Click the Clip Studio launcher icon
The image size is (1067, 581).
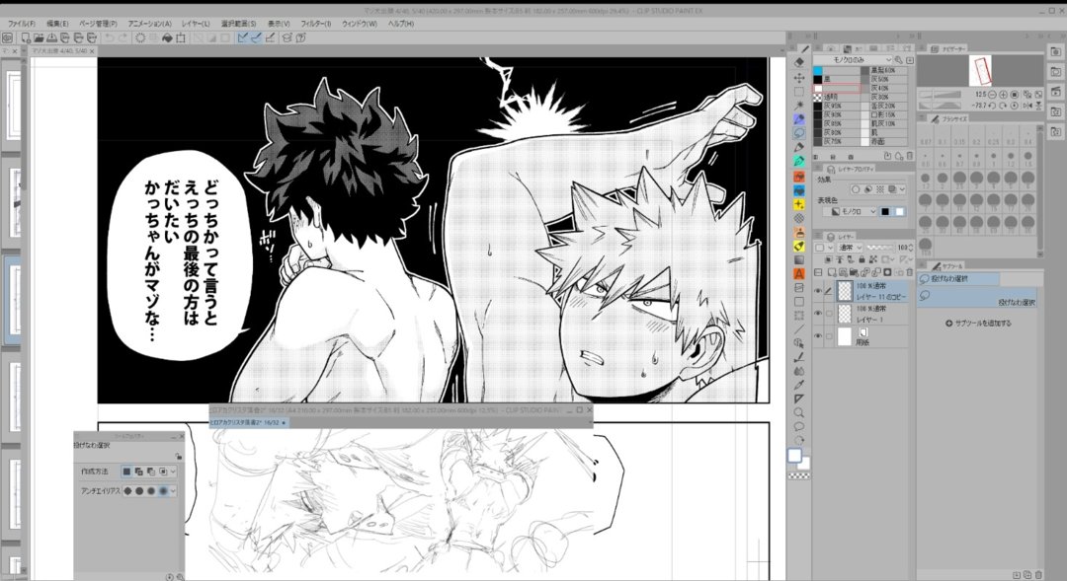(x=8, y=38)
